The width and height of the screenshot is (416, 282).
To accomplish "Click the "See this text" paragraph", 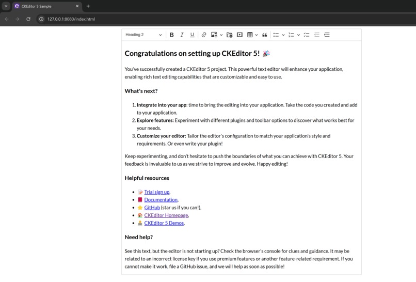I will point(239,259).
